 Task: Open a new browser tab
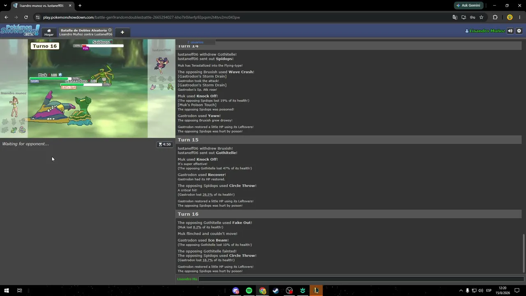pos(80,6)
